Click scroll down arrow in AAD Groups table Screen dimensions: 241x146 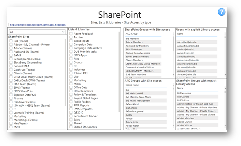[174, 126]
